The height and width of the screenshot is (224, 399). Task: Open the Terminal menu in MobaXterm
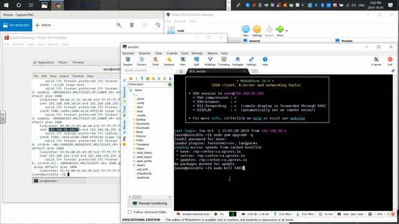click(x=128, y=53)
